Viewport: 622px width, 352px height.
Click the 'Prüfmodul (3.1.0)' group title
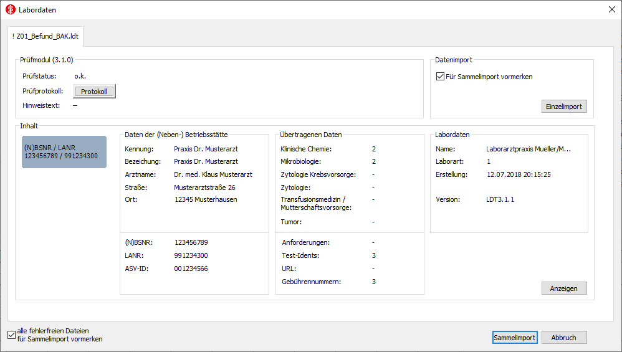click(47, 60)
